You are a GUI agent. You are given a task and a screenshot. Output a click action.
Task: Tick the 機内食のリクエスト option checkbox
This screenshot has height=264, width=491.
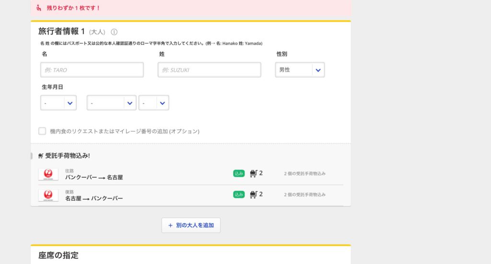[42, 131]
